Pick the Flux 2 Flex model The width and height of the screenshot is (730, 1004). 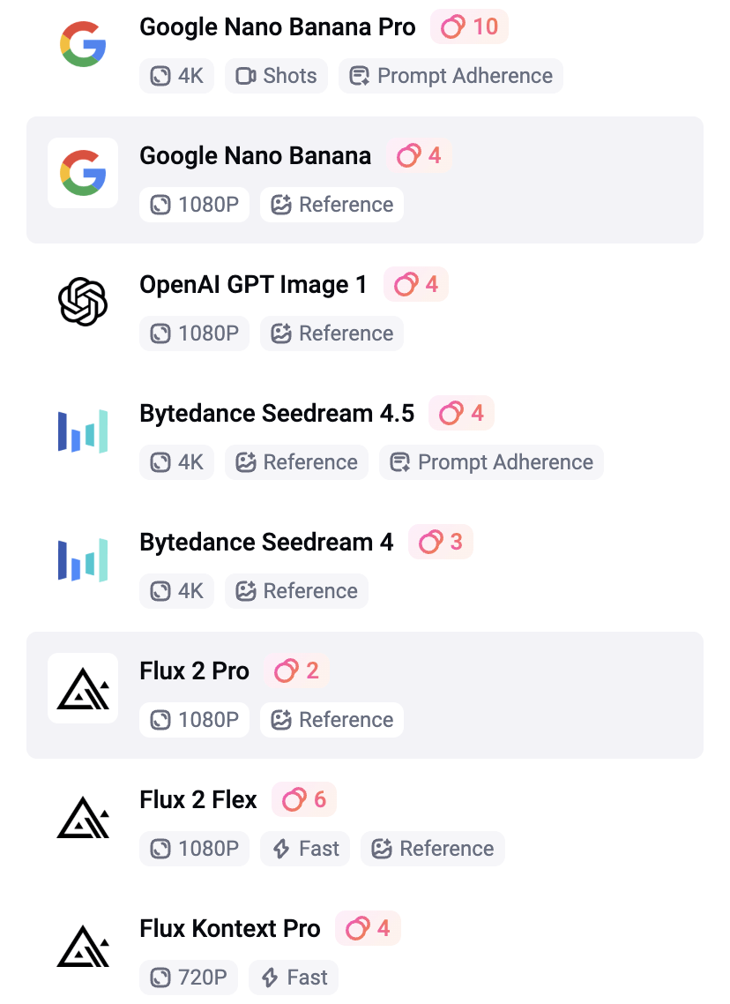point(198,800)
